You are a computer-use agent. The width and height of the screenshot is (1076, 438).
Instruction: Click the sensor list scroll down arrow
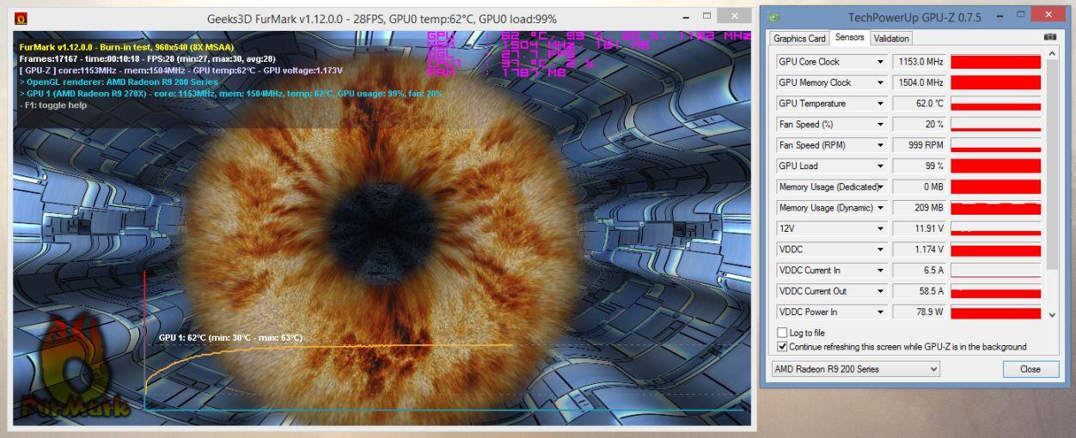pos(1054,316)
